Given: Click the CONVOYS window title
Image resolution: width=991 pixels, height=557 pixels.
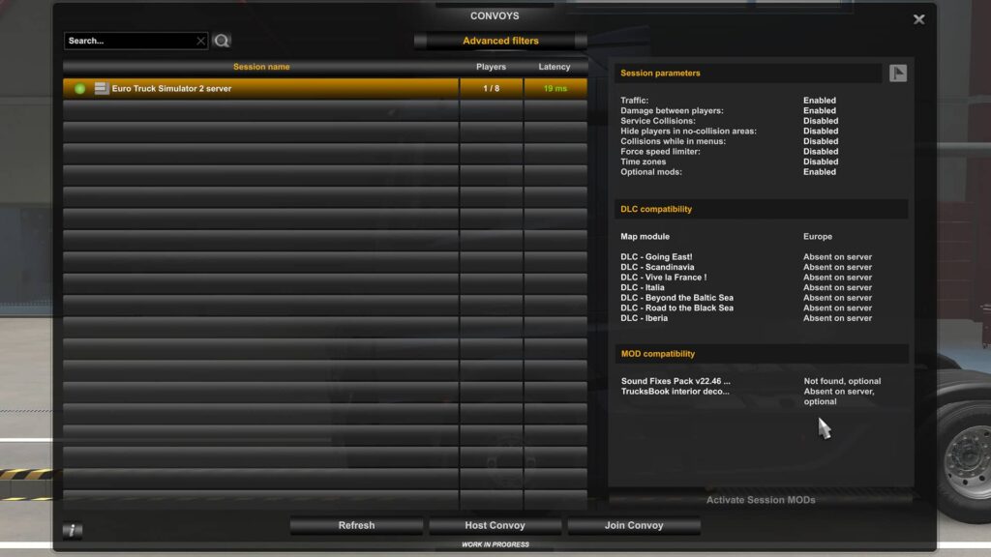Looking at the screenshot, I should [495, 15].
